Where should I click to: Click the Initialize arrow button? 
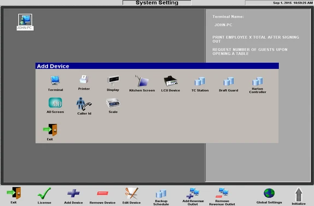[299, 196]
